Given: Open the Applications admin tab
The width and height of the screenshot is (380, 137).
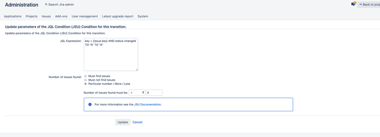Looking at the screenshot, I should 13,16.
